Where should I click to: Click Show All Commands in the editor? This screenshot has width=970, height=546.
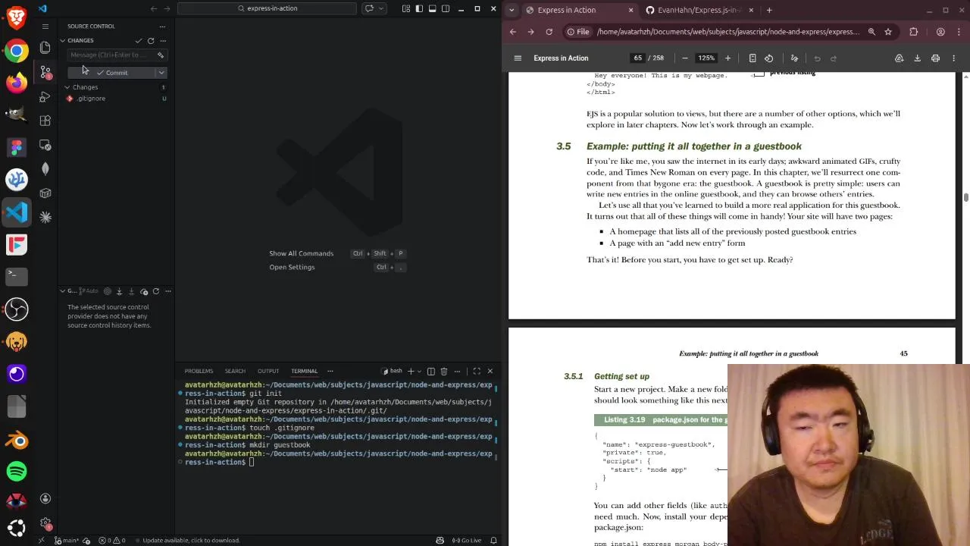(301, 253)
